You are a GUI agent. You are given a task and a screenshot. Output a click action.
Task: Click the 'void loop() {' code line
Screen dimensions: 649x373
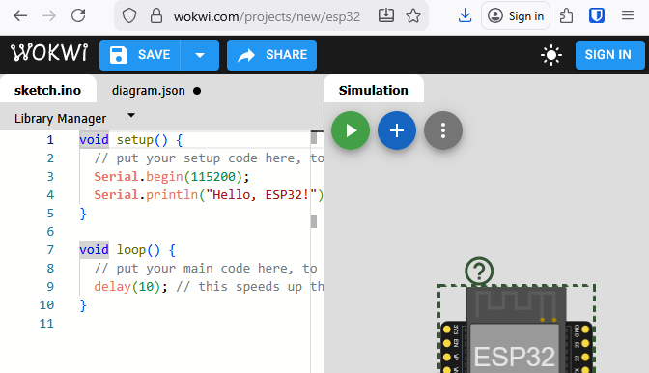click(127, 249)
